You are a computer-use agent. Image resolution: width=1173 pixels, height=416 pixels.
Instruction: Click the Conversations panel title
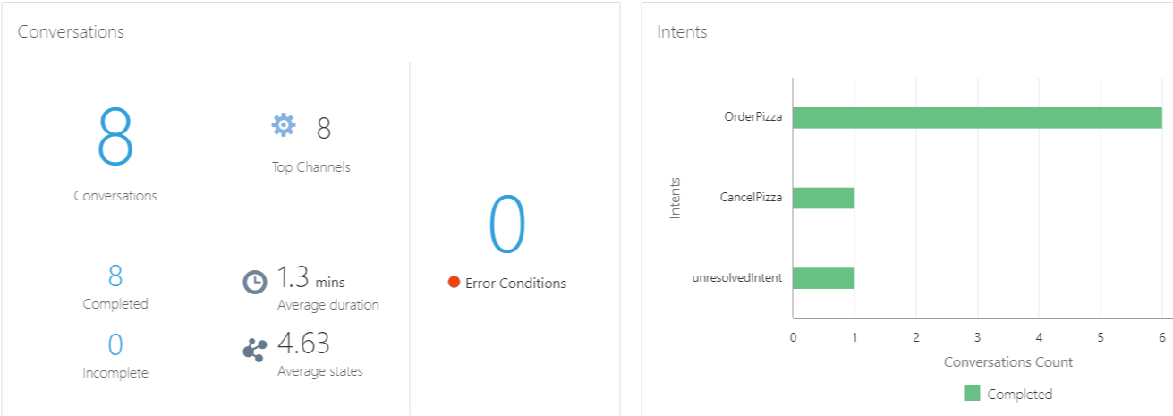click(71, 31)
